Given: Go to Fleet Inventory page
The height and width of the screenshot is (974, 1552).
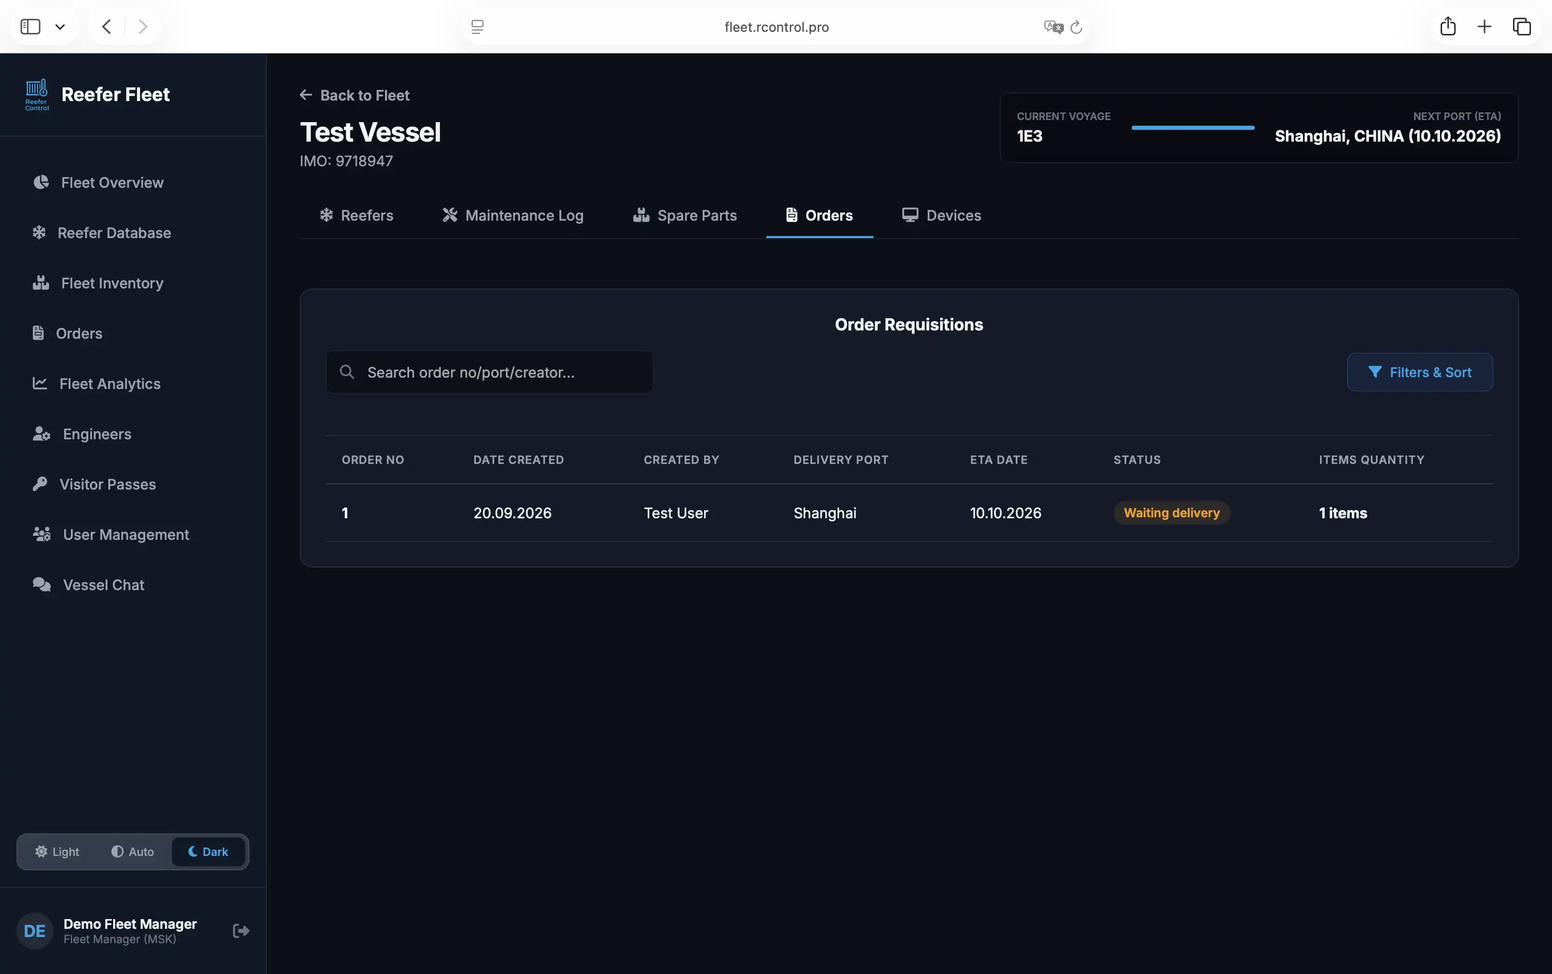Looking at the screenshot, I should 98,283.
